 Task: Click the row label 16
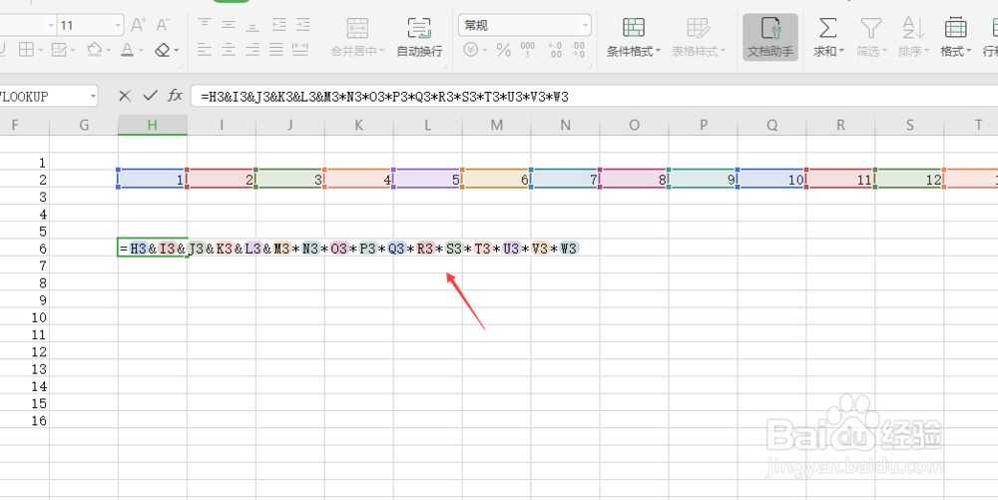[39, 420]
